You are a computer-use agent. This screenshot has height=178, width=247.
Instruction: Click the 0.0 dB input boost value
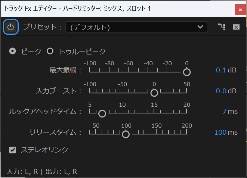(x=221, y=91)
